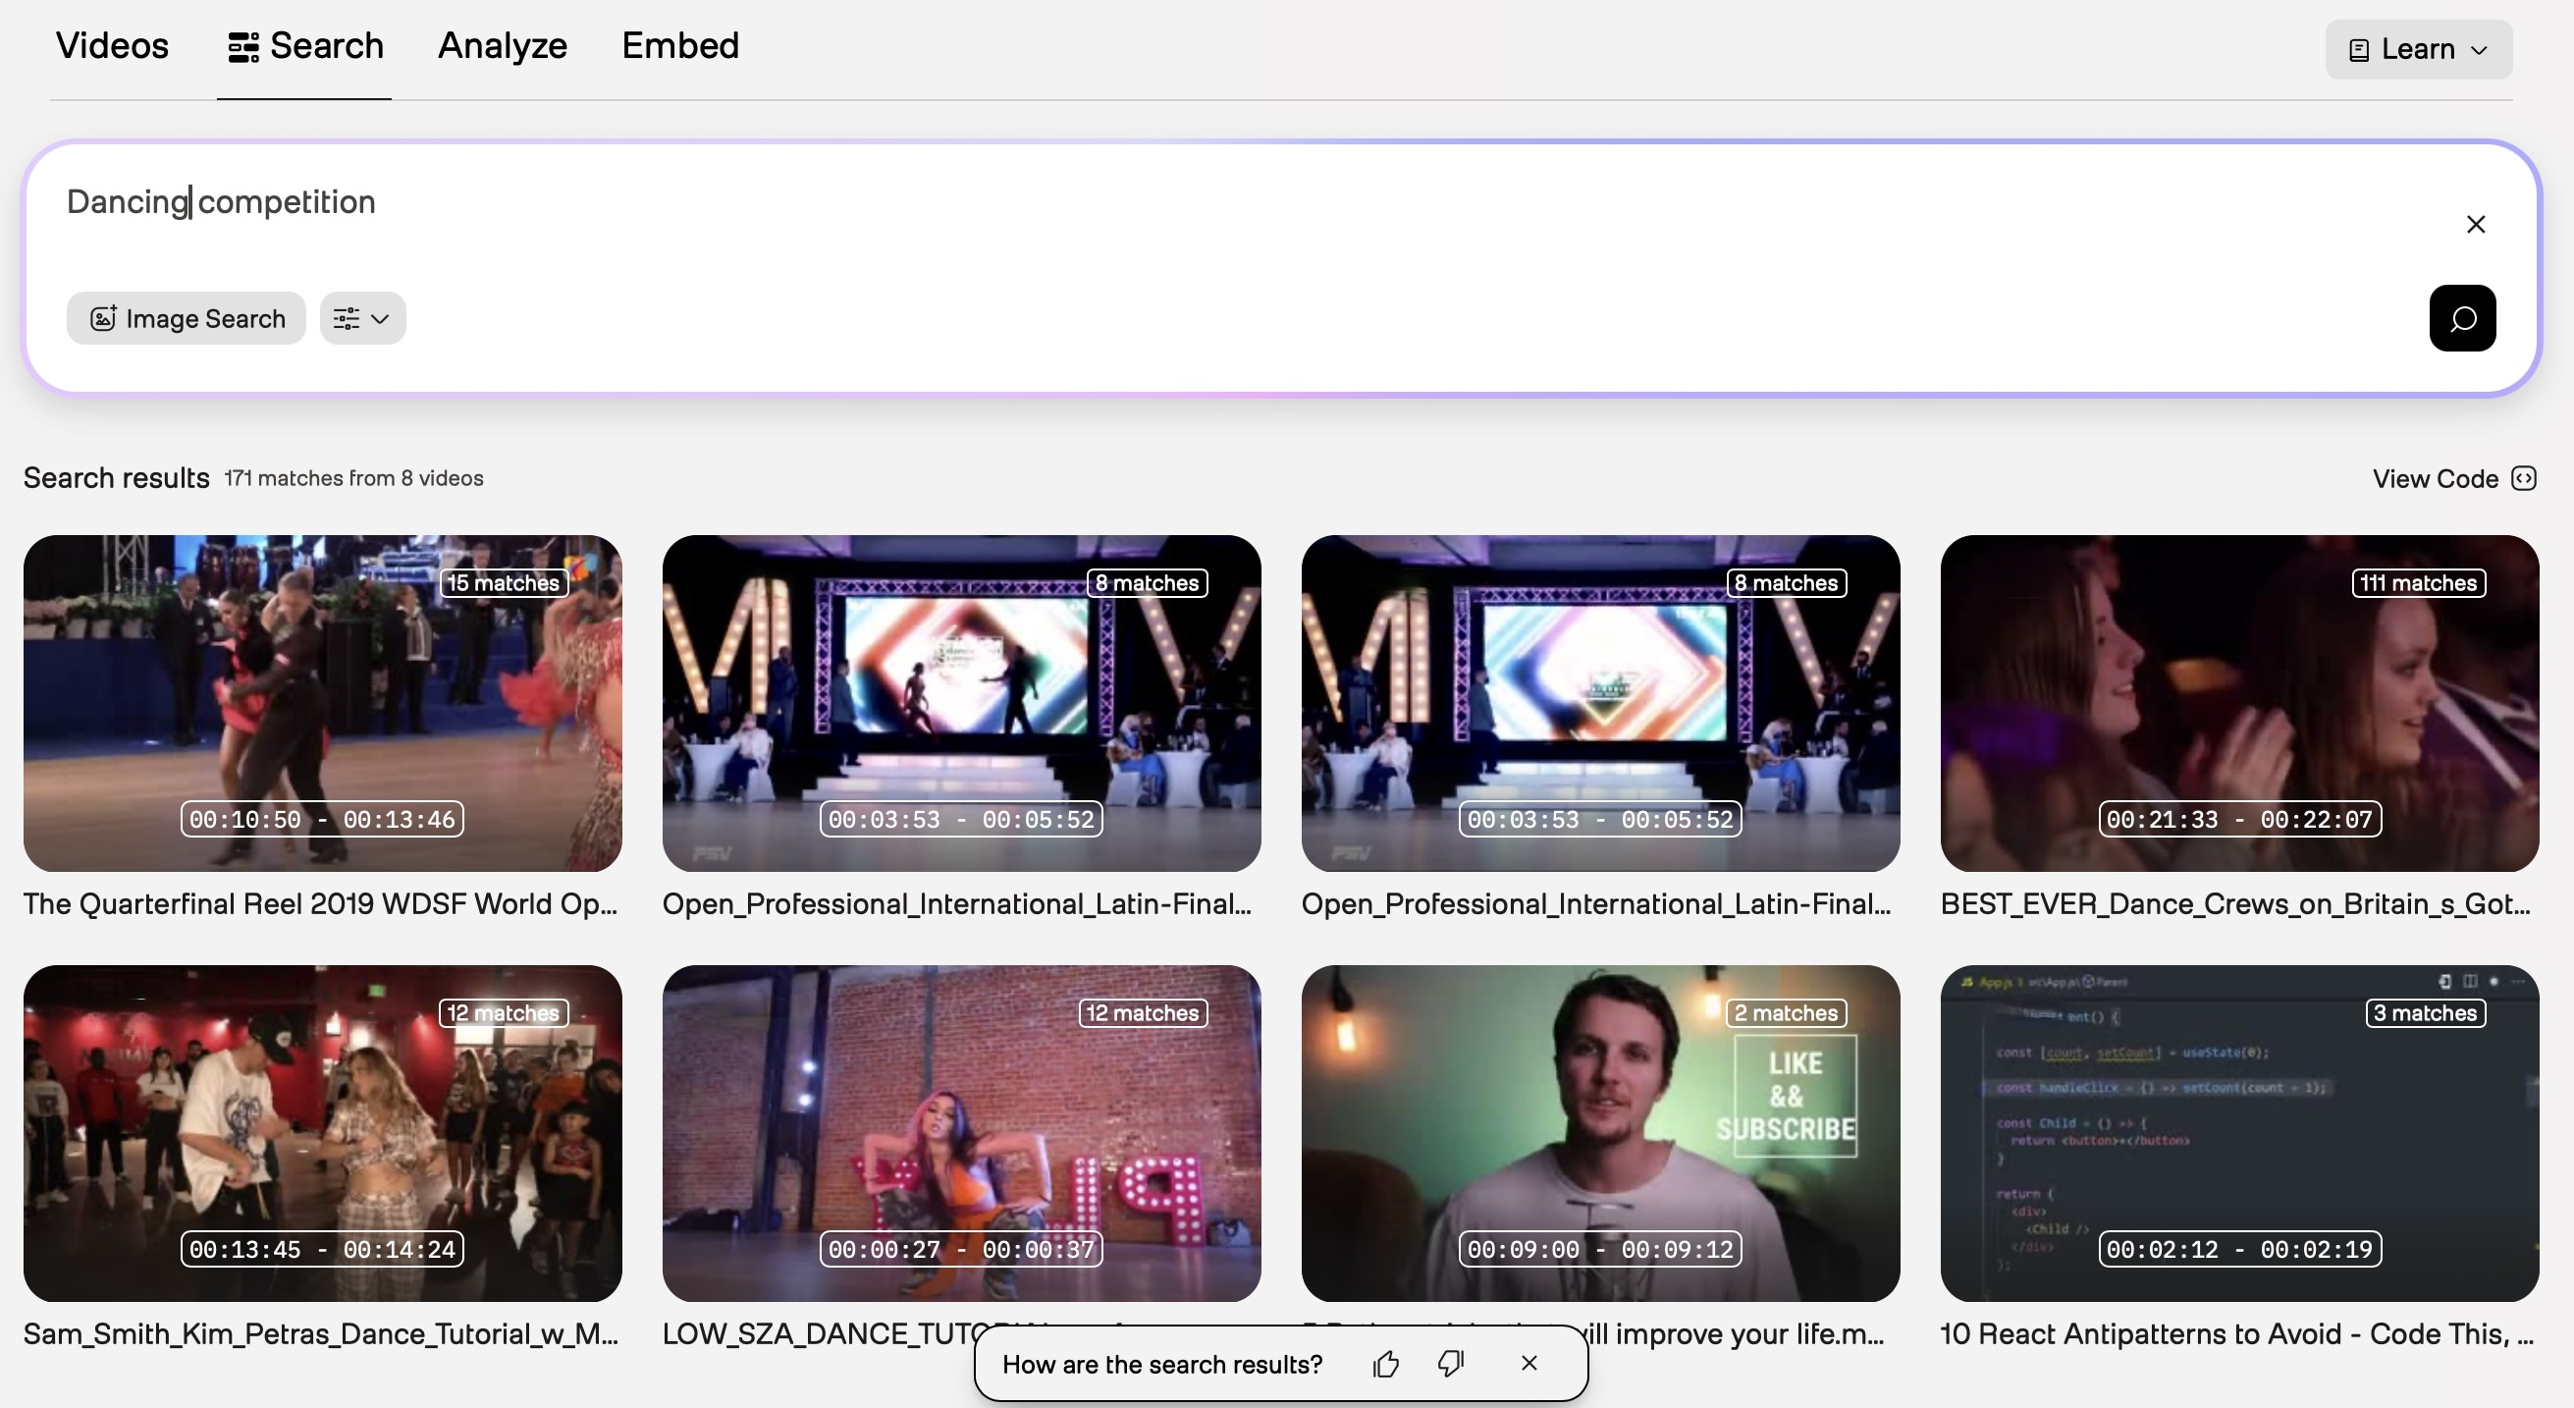This screenshot has width=2574, height=1408.
Task: Open the Embed tab
Action: point(679,46)
